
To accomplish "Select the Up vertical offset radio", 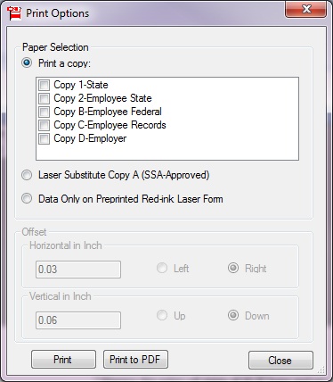I will pyautogui.click(x=162, y=315).
